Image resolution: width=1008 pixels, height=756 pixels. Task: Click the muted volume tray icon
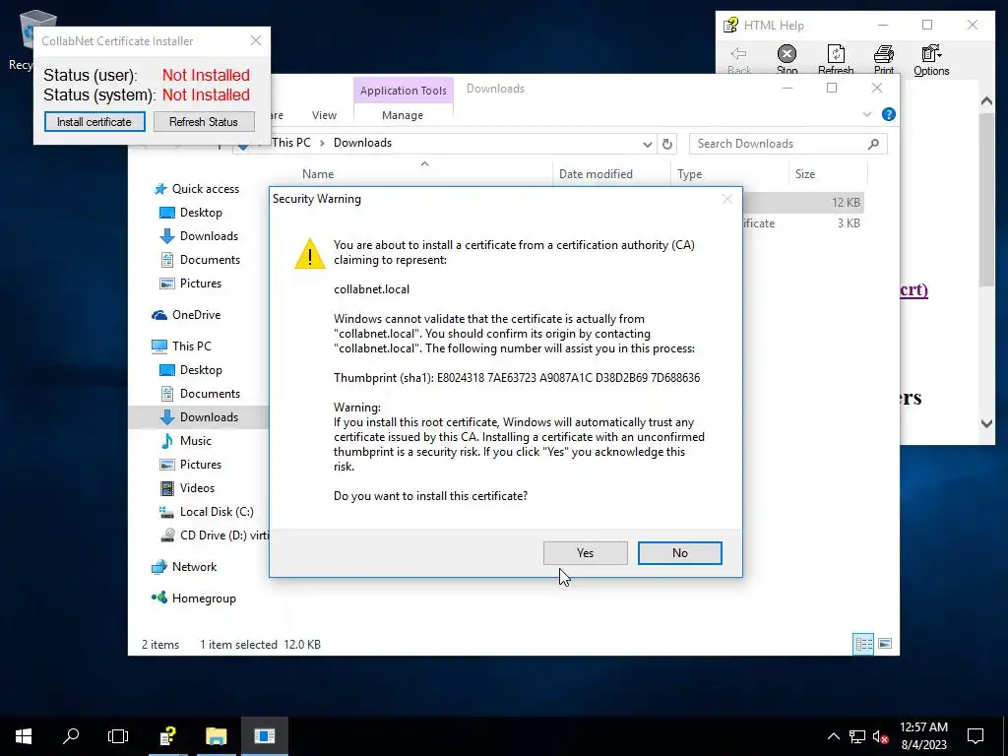coord(880,736)
